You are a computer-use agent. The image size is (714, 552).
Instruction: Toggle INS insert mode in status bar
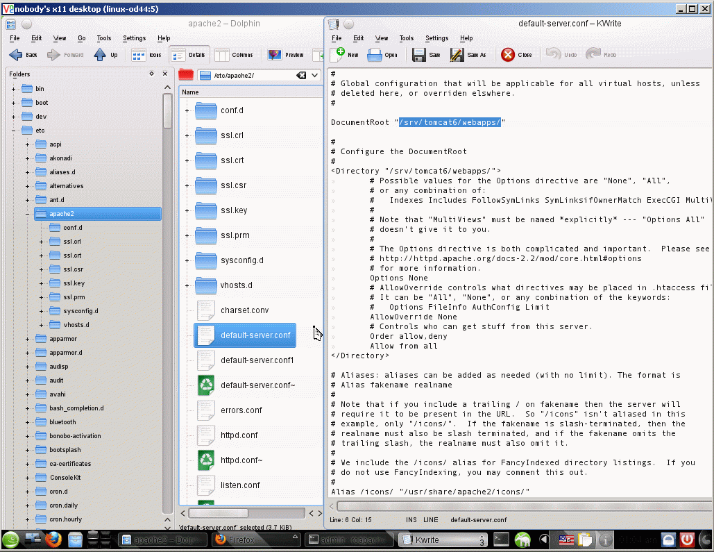411,520
